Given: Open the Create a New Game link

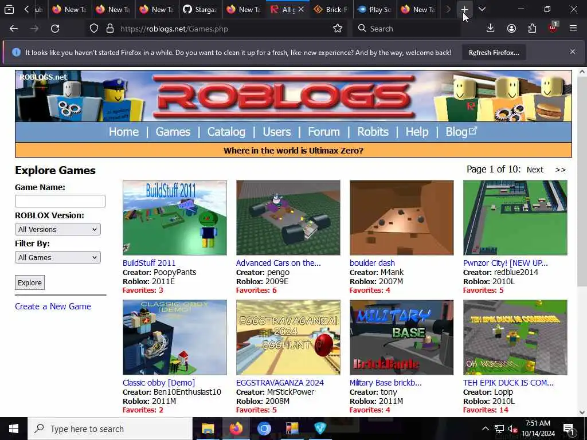Looking at the screenshot, I should coord(53,306).
